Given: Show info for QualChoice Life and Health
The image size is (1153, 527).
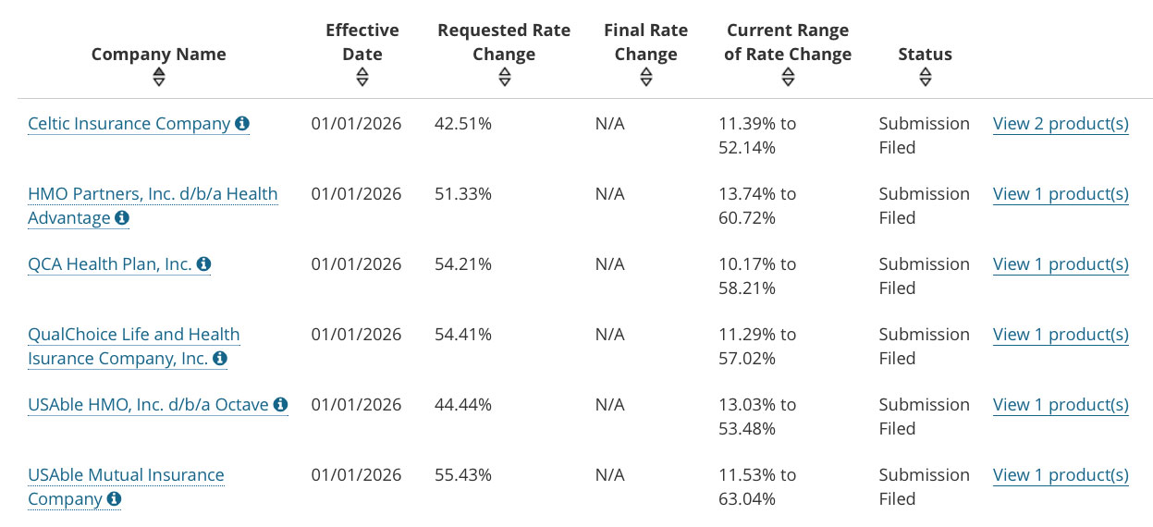Looking at the screenshot, I should pos(220,359).
